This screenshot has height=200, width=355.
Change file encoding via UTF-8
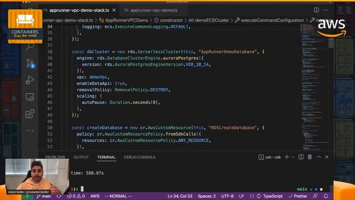click(x=227, y=196)
